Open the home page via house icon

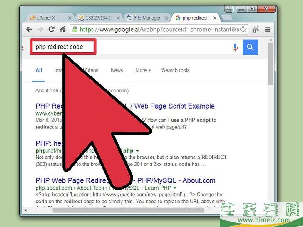pyautogui.click(x=62, y=30)
